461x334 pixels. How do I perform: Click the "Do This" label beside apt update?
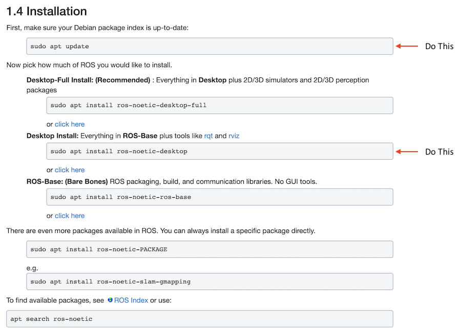439,46
